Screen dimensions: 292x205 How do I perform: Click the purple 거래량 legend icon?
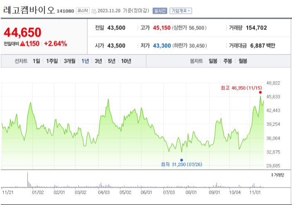pyautogui.click(x=272, y=175)
